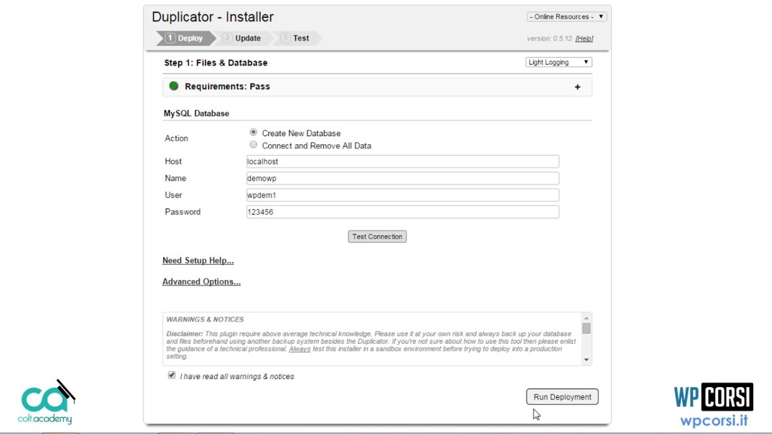Screen dimensions: 772x434
Task: Select the Update step tab
Action: [x=244, y=38]
